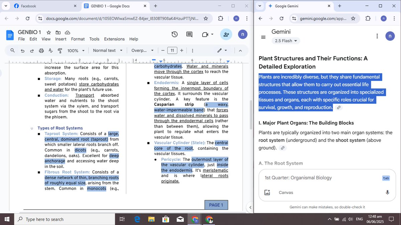
Task: View site information icon in Docs address bar
Action: click(40, 19)
